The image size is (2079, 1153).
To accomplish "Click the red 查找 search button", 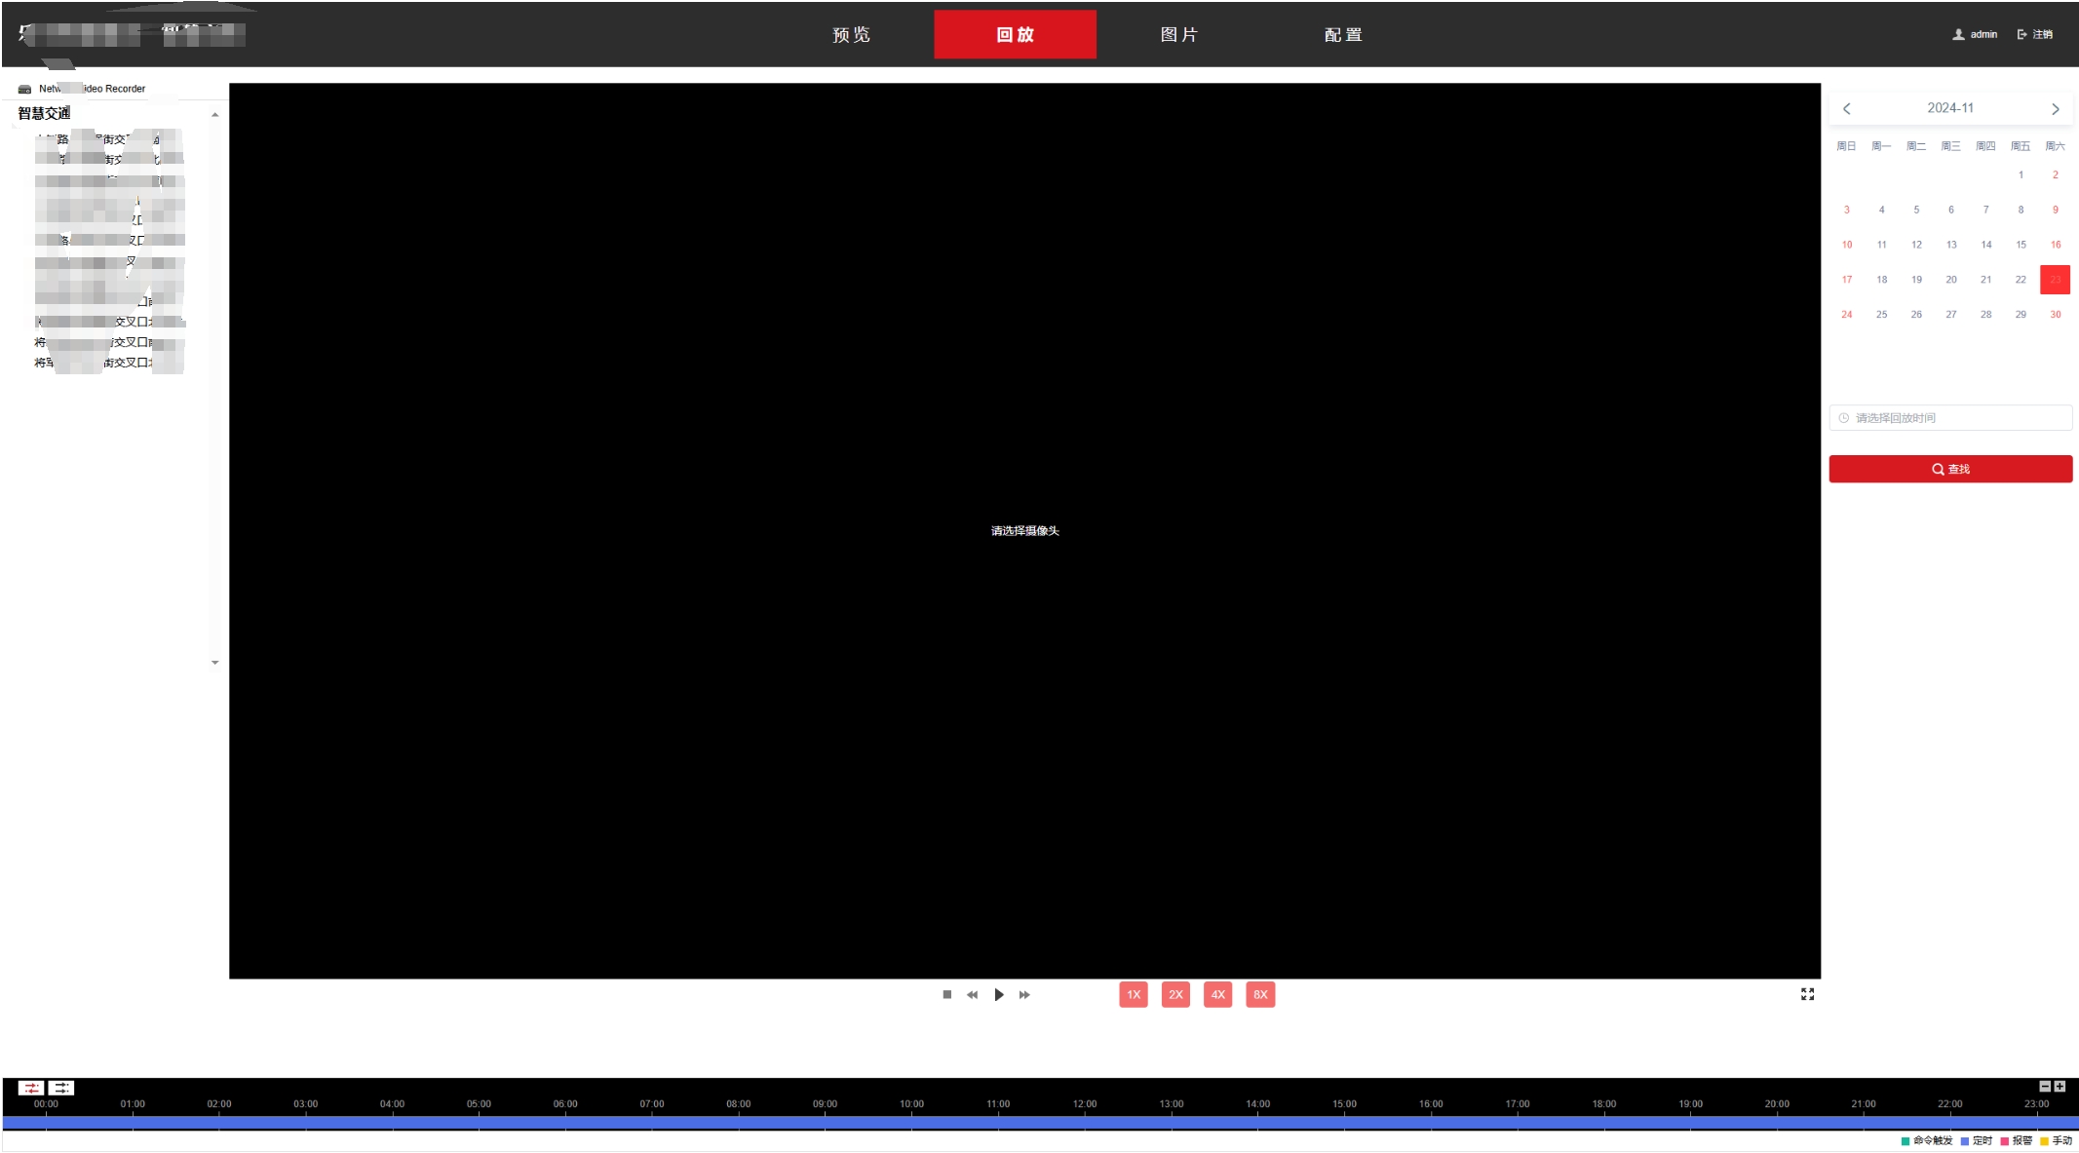I will coord(1950,469).
